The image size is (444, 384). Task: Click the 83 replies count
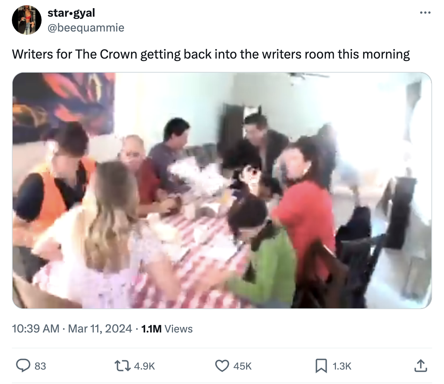40,366
